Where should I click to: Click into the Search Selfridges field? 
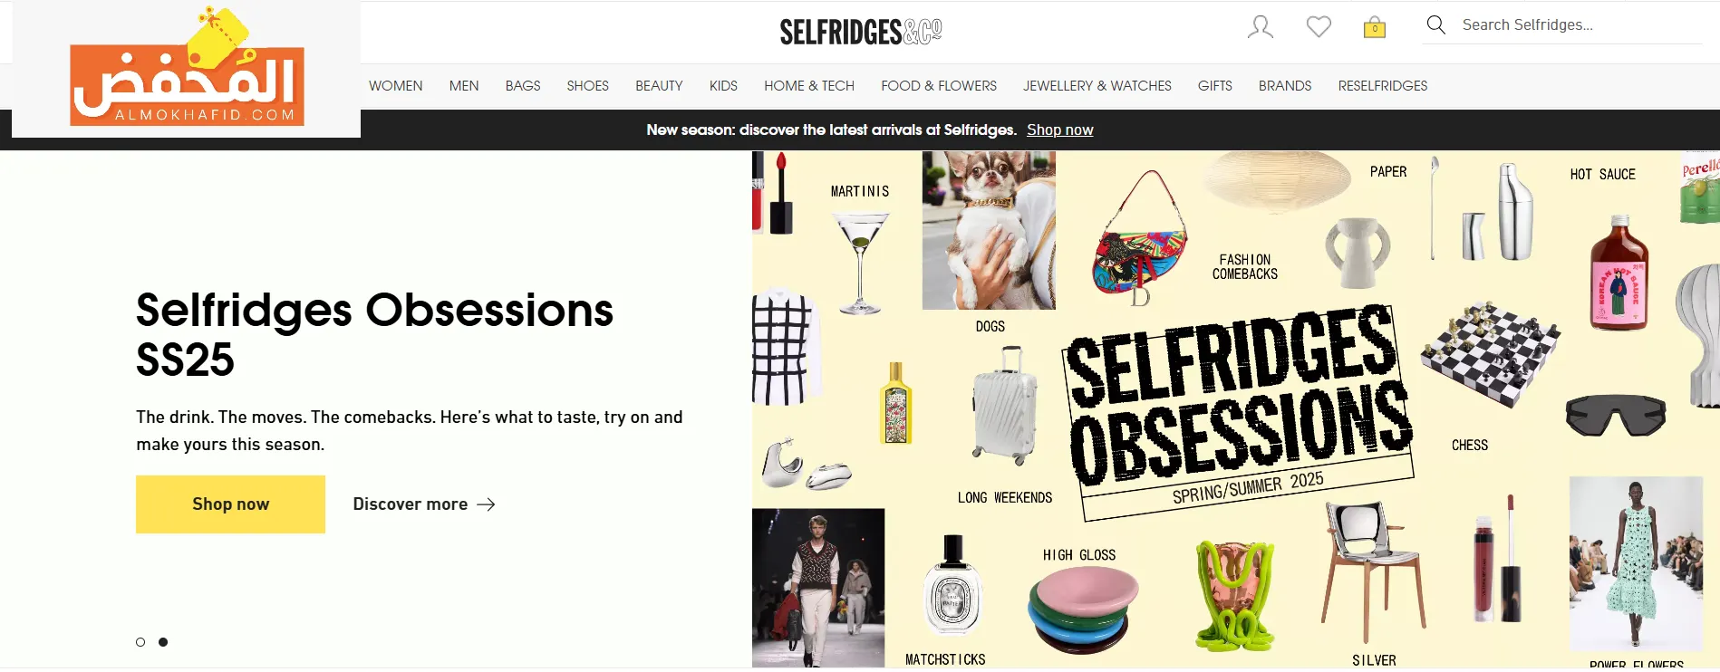(1577, 25)
